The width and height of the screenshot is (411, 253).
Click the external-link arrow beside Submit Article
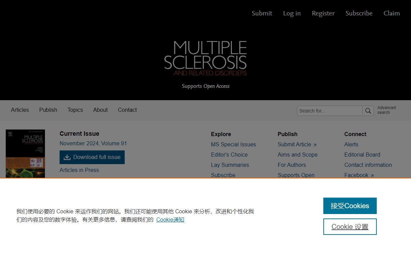[x=315, y=145]
